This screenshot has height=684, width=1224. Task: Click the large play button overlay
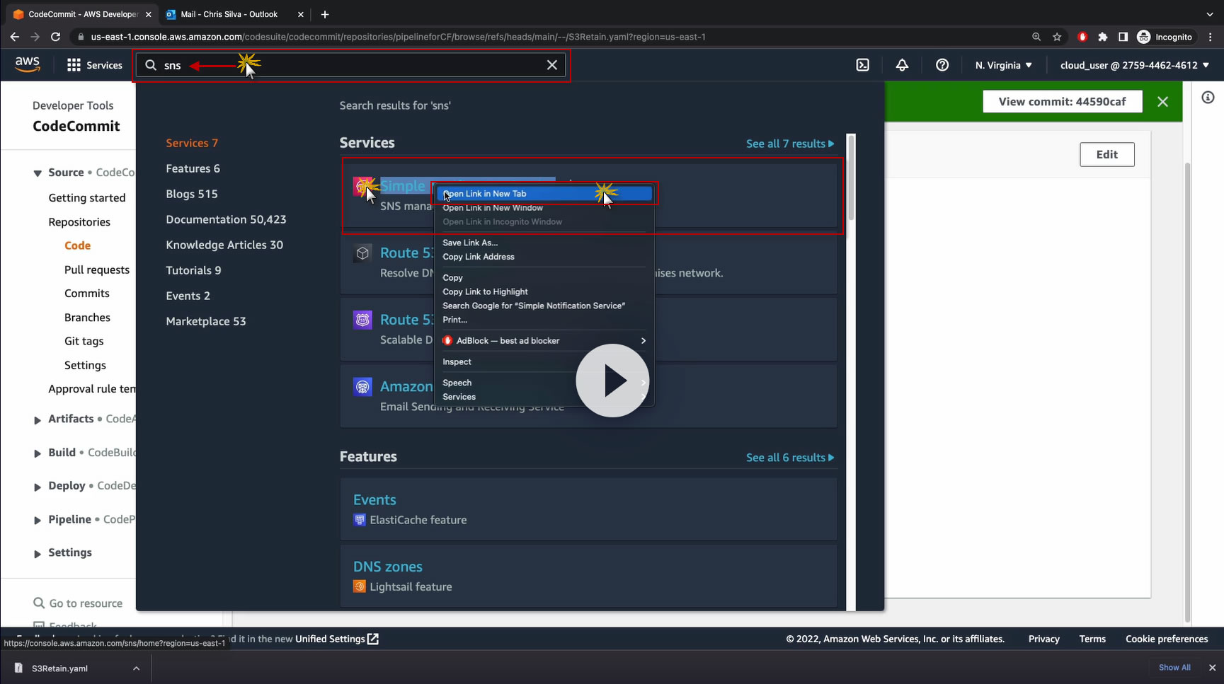[612, 381]
